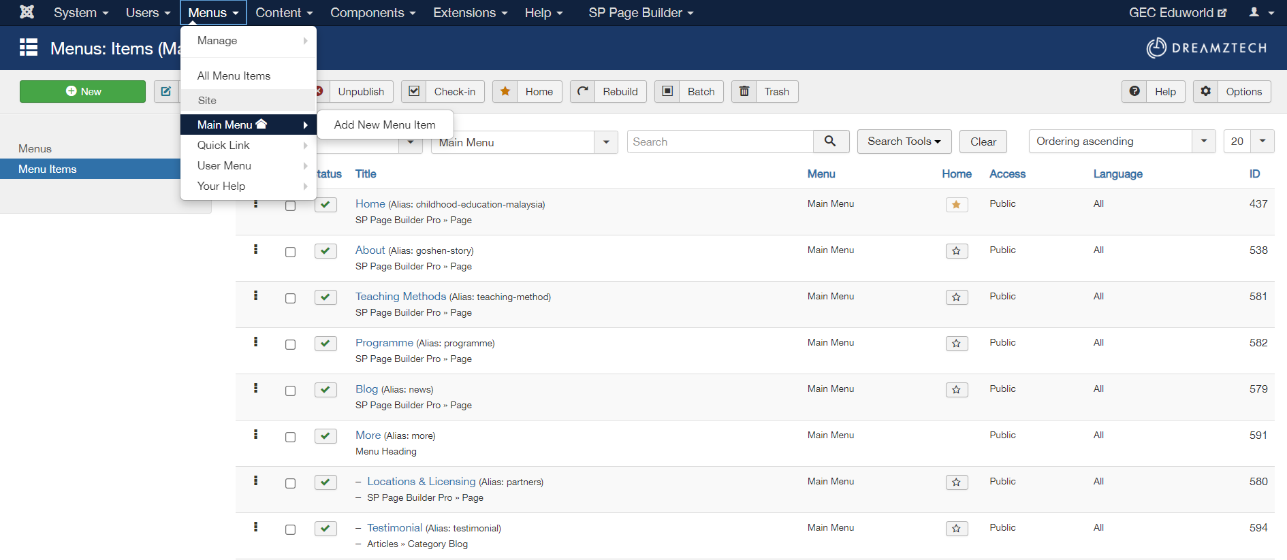The width and height of the screenshot is (1287, 560).
Task: Set Blog as home via star icon
Action: click(x=957, y=390)
